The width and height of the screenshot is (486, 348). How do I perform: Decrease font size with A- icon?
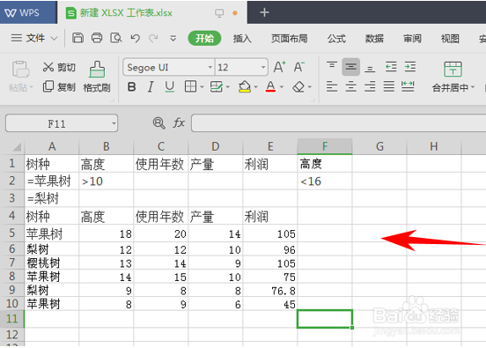(299, 67)
